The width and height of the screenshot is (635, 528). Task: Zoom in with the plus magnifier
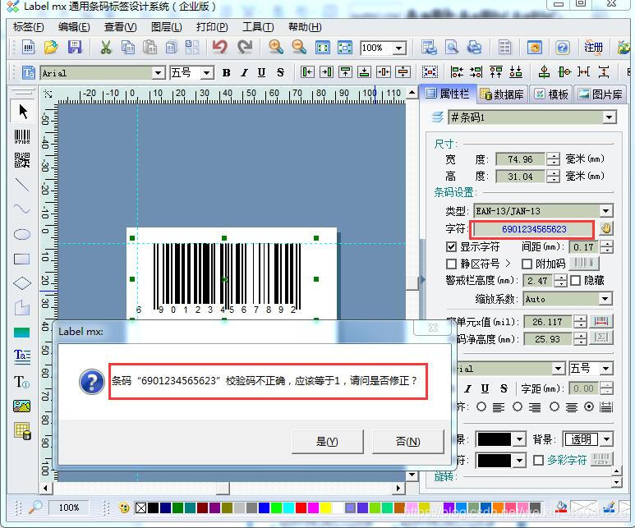pos(276,48)
